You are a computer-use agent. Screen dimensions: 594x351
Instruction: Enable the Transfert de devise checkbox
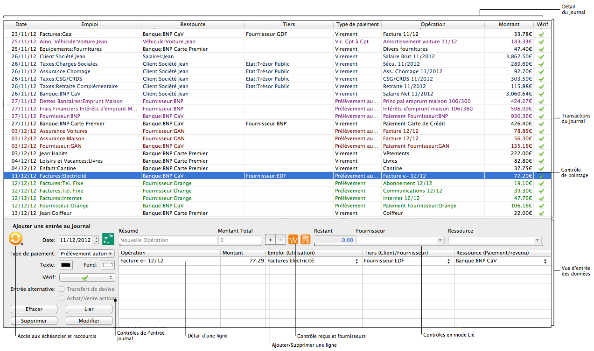[62, 289]
